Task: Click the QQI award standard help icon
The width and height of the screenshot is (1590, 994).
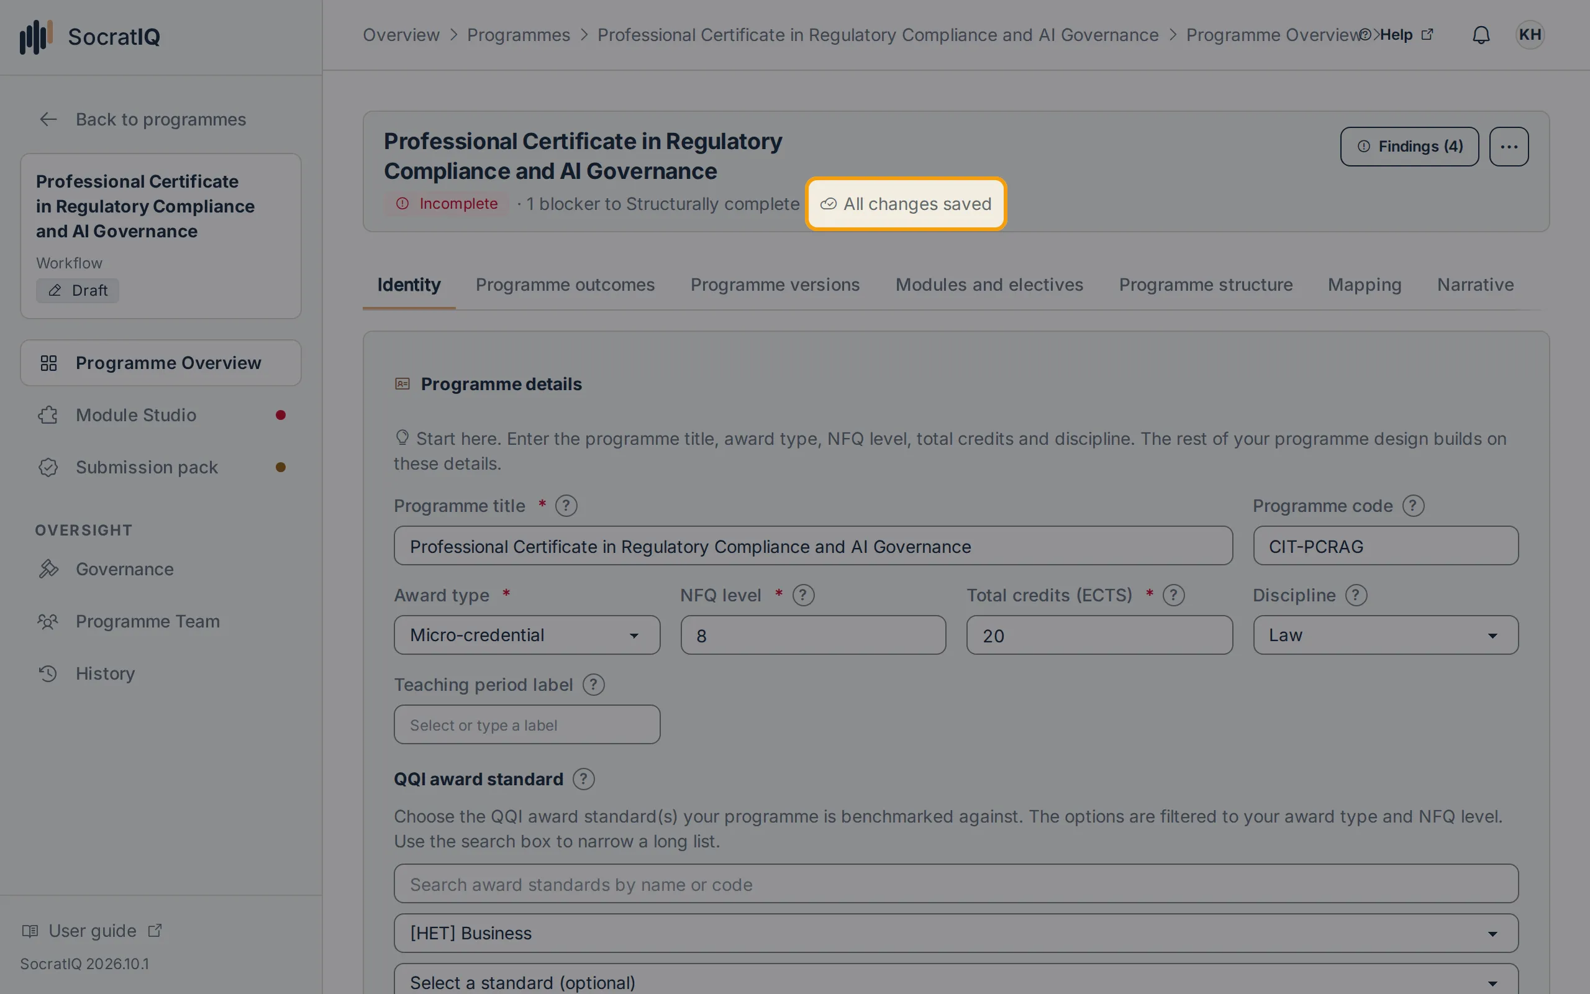Action: pos(583,779)
